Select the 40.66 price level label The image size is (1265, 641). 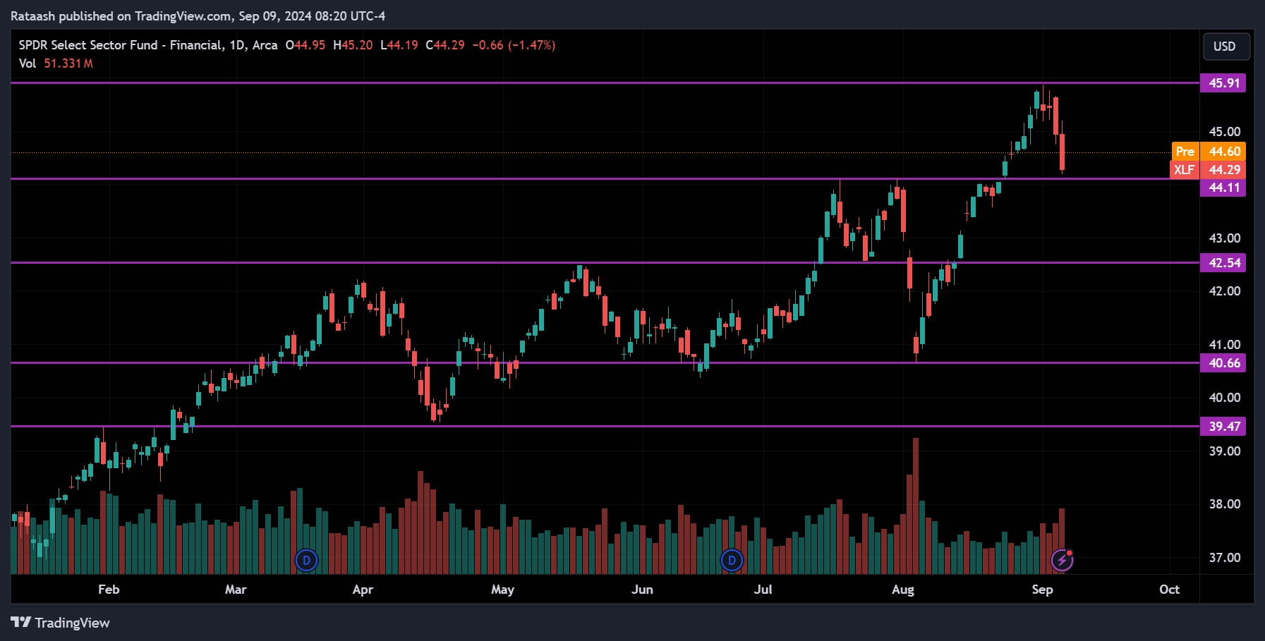click(x=1223, y=363)
